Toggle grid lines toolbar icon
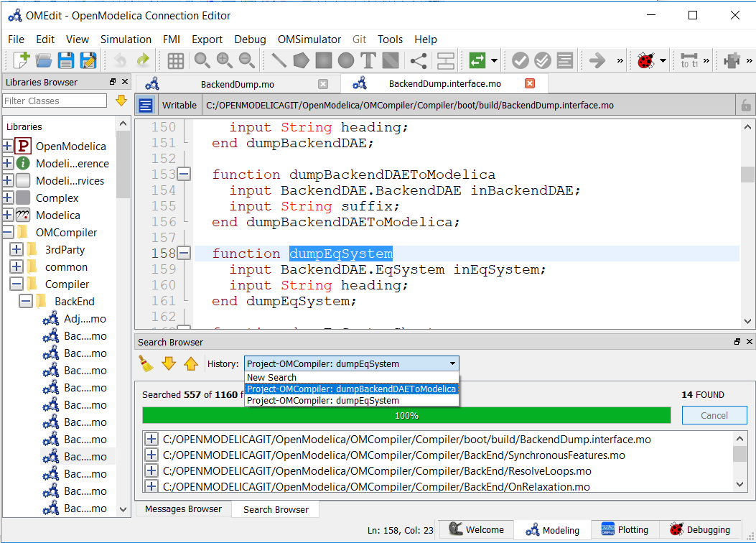The width and height of the screenshot is (756, 543). 175,60
